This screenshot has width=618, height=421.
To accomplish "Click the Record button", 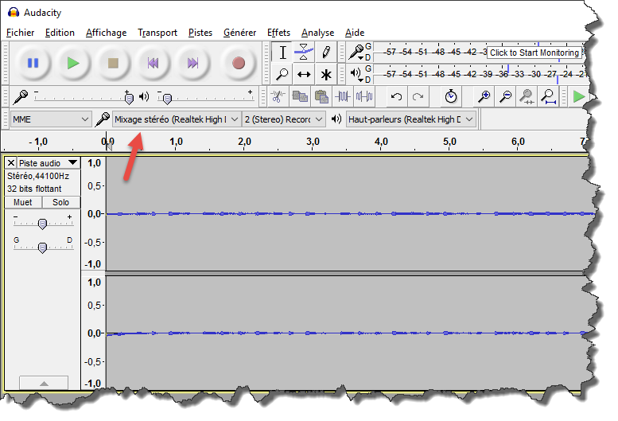I will 238,63.
